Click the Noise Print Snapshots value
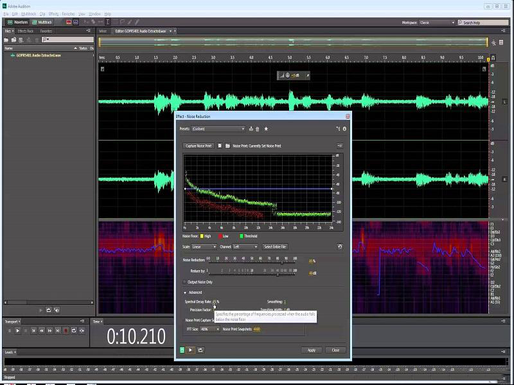This screenshot has height=385, width=514. 256,329
